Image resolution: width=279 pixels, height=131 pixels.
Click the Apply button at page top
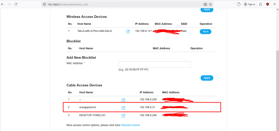(207, 10)
